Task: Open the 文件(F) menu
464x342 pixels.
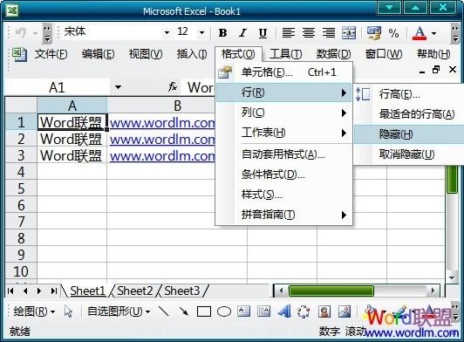Action: [51, 54]
